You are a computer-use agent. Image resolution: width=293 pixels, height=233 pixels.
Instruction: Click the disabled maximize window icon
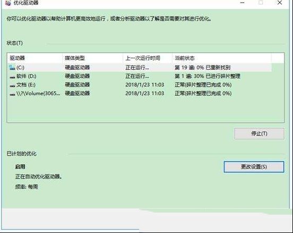(x=261, y=3)
